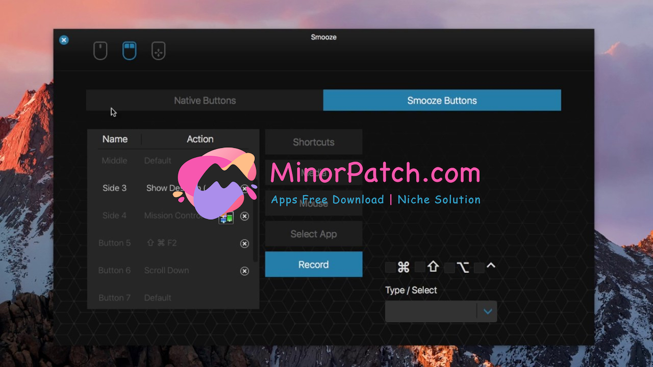
Task: Select the Side 4 row
Action: pyautogui.click(x=173, y=216)
